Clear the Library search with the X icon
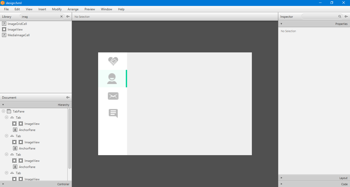Image resolution: width=350 pixels, height=187 pixels. click(x=61, y=16)
